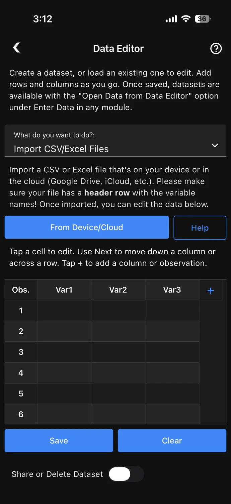Go back using the back arrow
Viewport: 231px width, 504px height.
16,48
